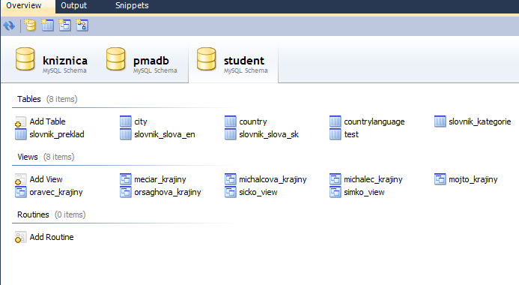Select the kniznica schema tab
Screen dimensions: 519x285
click(52, 61)
